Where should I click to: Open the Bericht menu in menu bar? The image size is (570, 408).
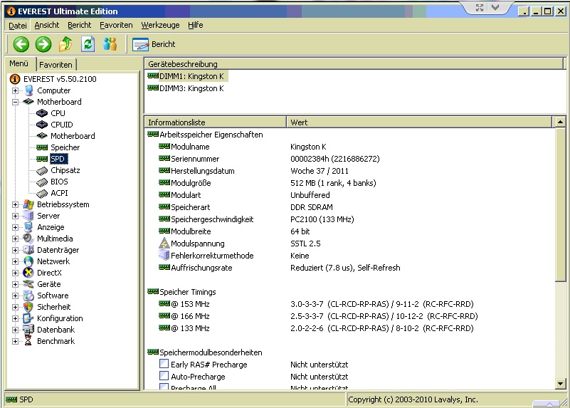click(79, 25)
